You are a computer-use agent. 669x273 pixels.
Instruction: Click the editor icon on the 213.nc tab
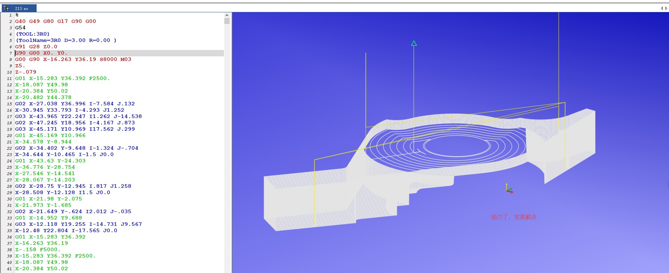click(x=6, y=8)
